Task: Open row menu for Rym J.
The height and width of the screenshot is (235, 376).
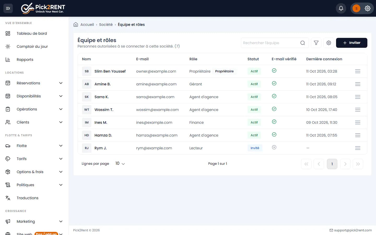Action: click(x=358, y=148)
